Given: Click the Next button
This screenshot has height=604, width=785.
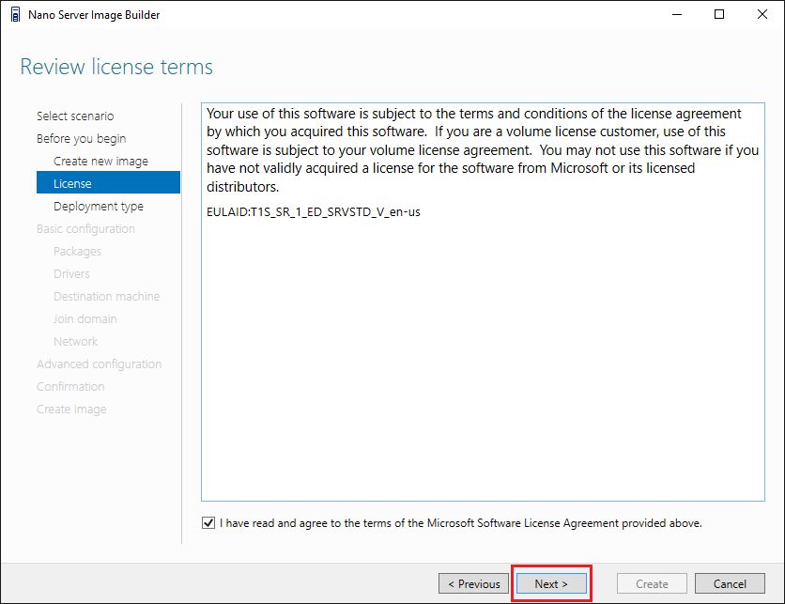Looking at the screenshot, I should 551,583.
